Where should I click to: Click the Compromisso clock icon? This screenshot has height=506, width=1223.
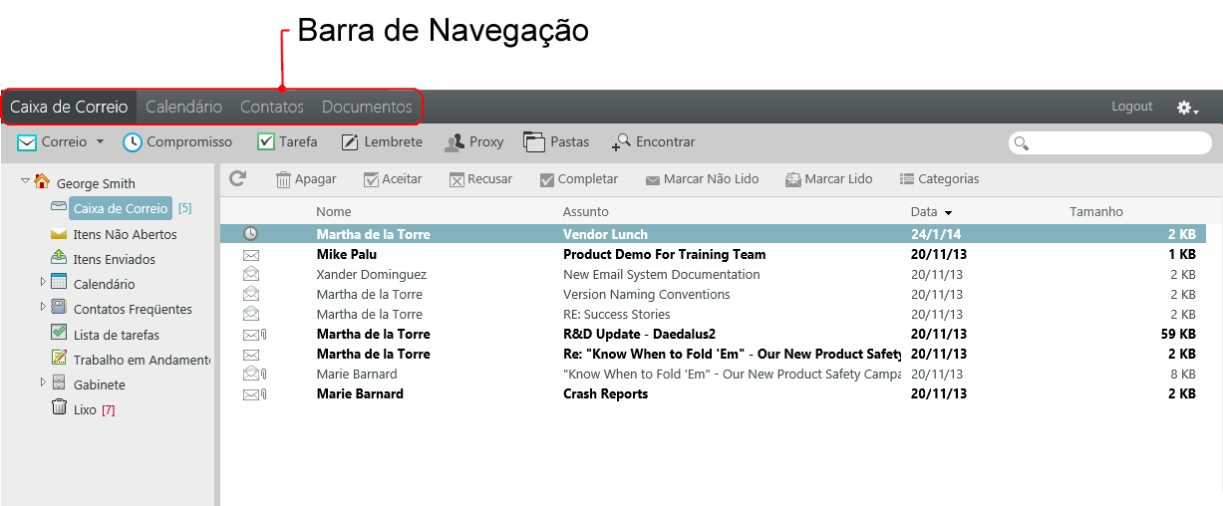coord(133,142)
